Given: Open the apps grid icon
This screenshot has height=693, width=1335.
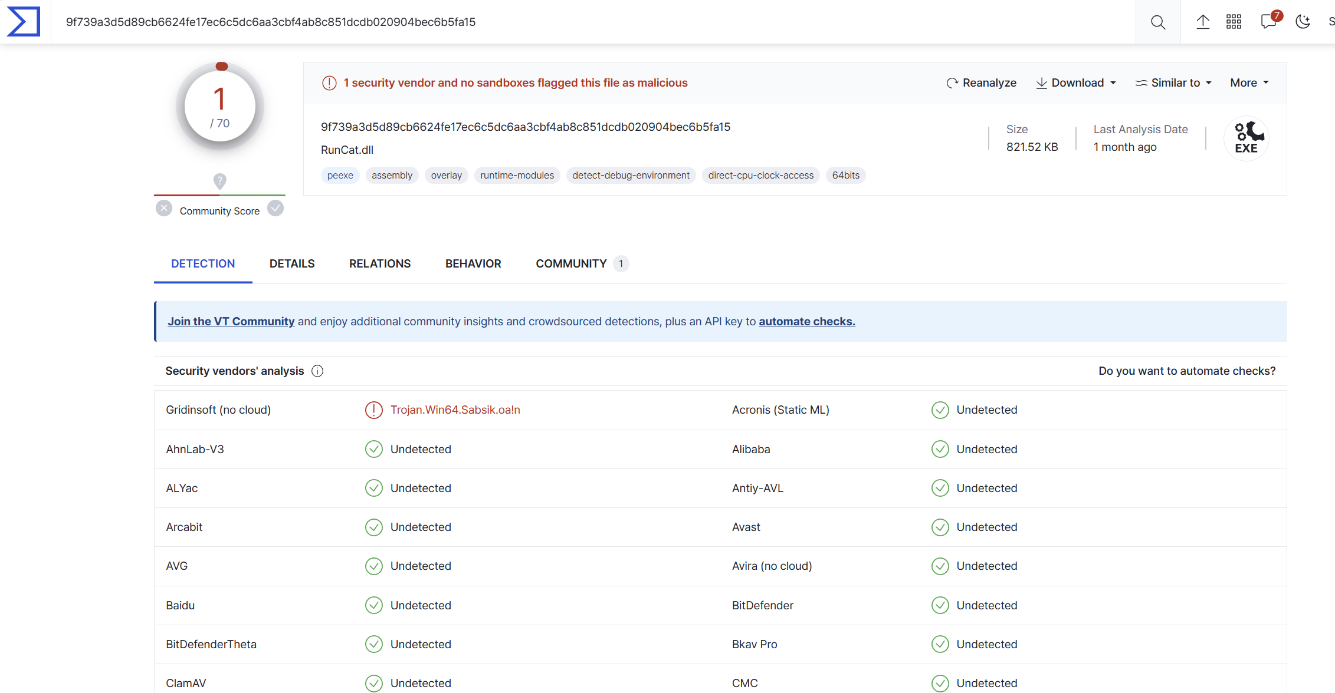Looking at the screenshot, I should pos(1234,22).
